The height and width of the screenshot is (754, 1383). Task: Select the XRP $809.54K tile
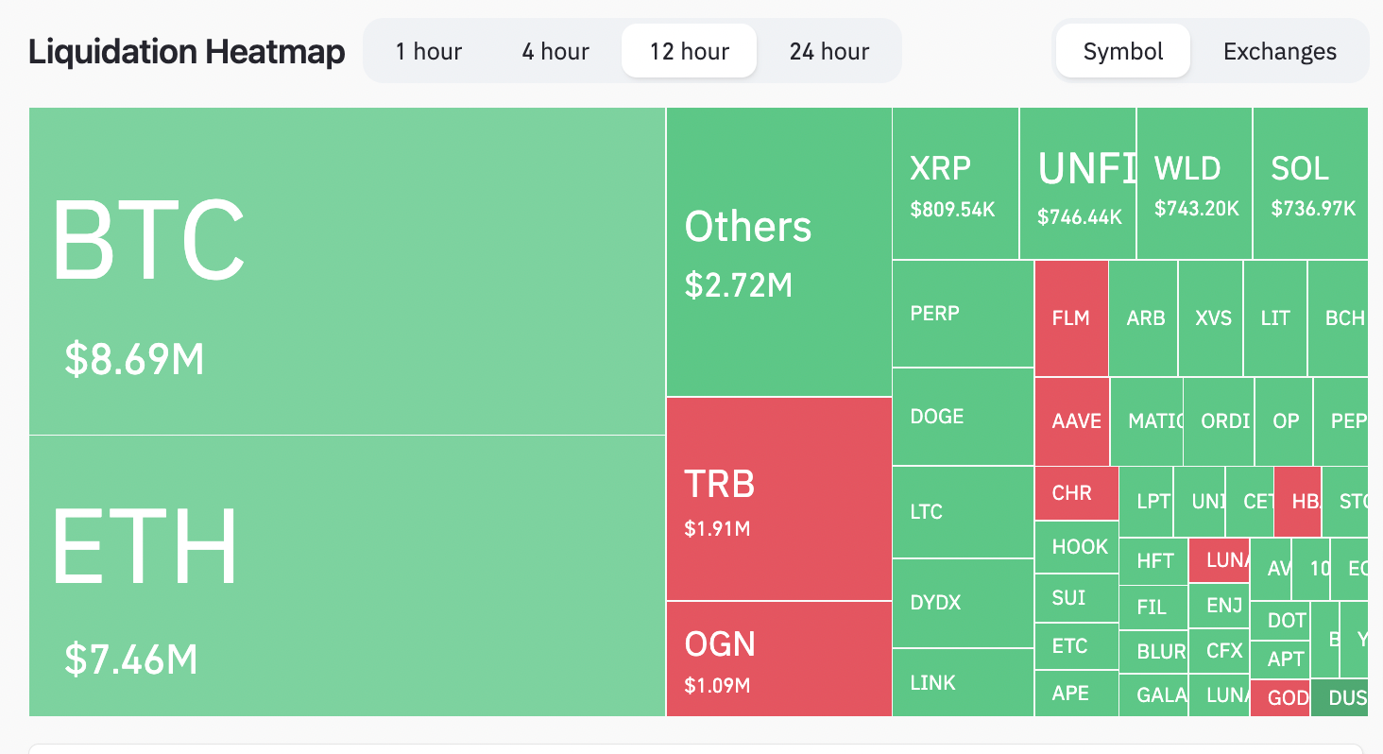(955, 183)
